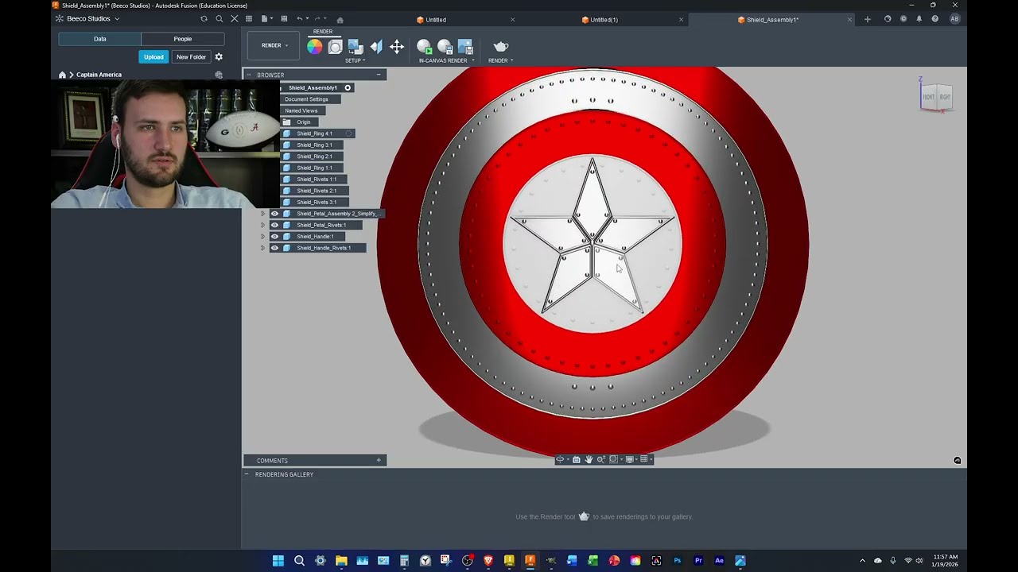The height and width of the screenshot is (572, 1018).
Task: Save the document with disk icon
Action: tap(284, 19)
